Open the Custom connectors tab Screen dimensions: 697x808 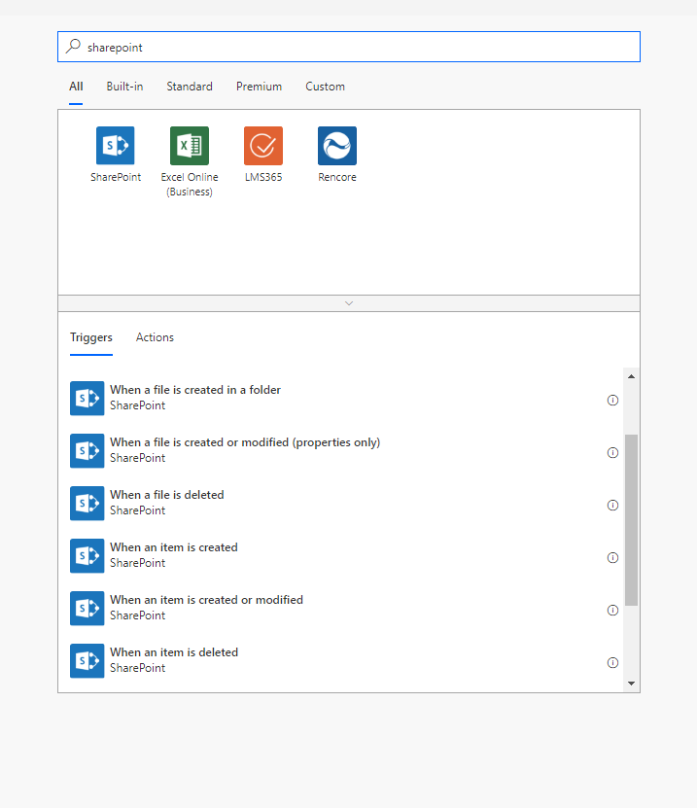tap(325, 87)
